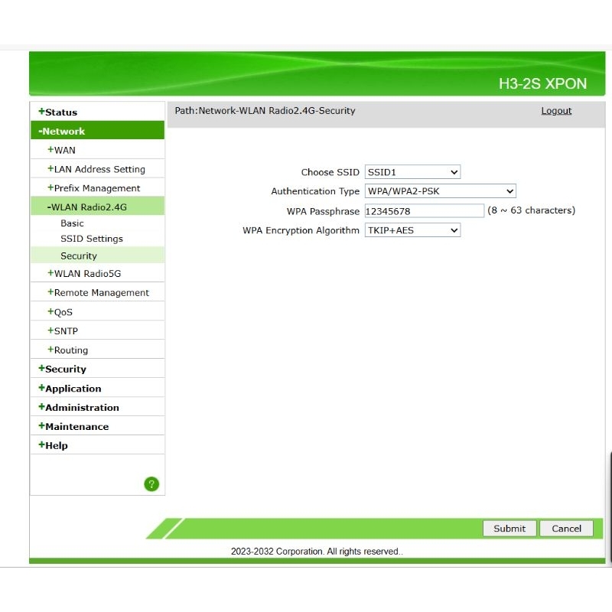Open WPA Encryption Algorithm dropdown
This screenshot has height=612, width=612.
412,229
